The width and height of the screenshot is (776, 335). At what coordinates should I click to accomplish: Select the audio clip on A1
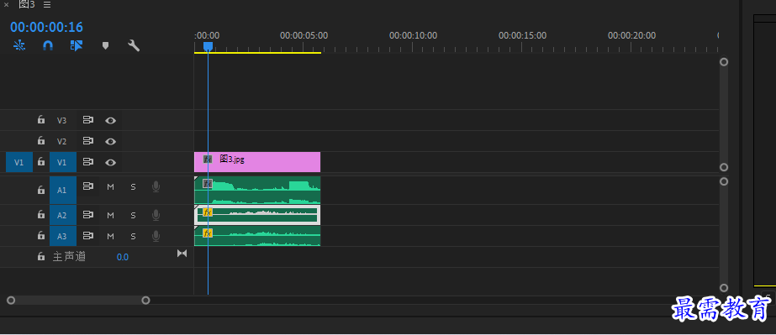coord(257,191)
